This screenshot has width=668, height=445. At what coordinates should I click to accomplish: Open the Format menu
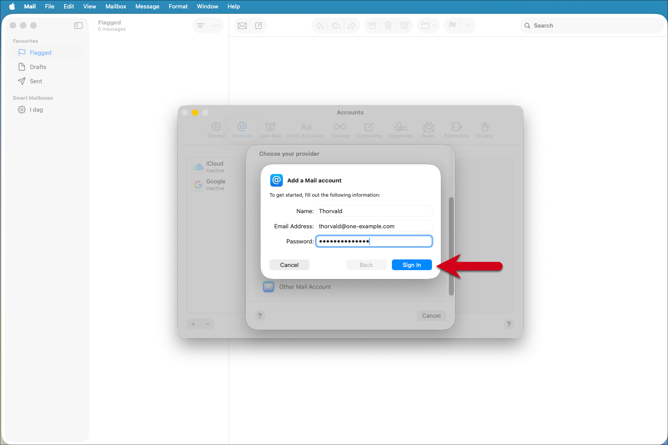178,6
